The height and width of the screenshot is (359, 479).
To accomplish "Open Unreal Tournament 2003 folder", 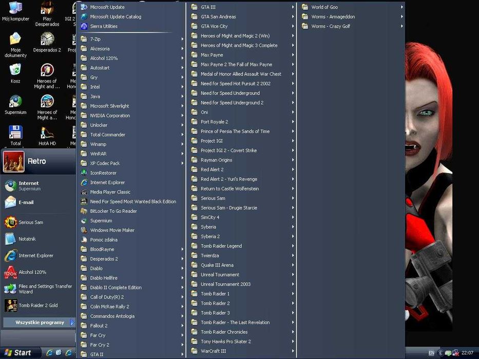I will tap(242, 284).
